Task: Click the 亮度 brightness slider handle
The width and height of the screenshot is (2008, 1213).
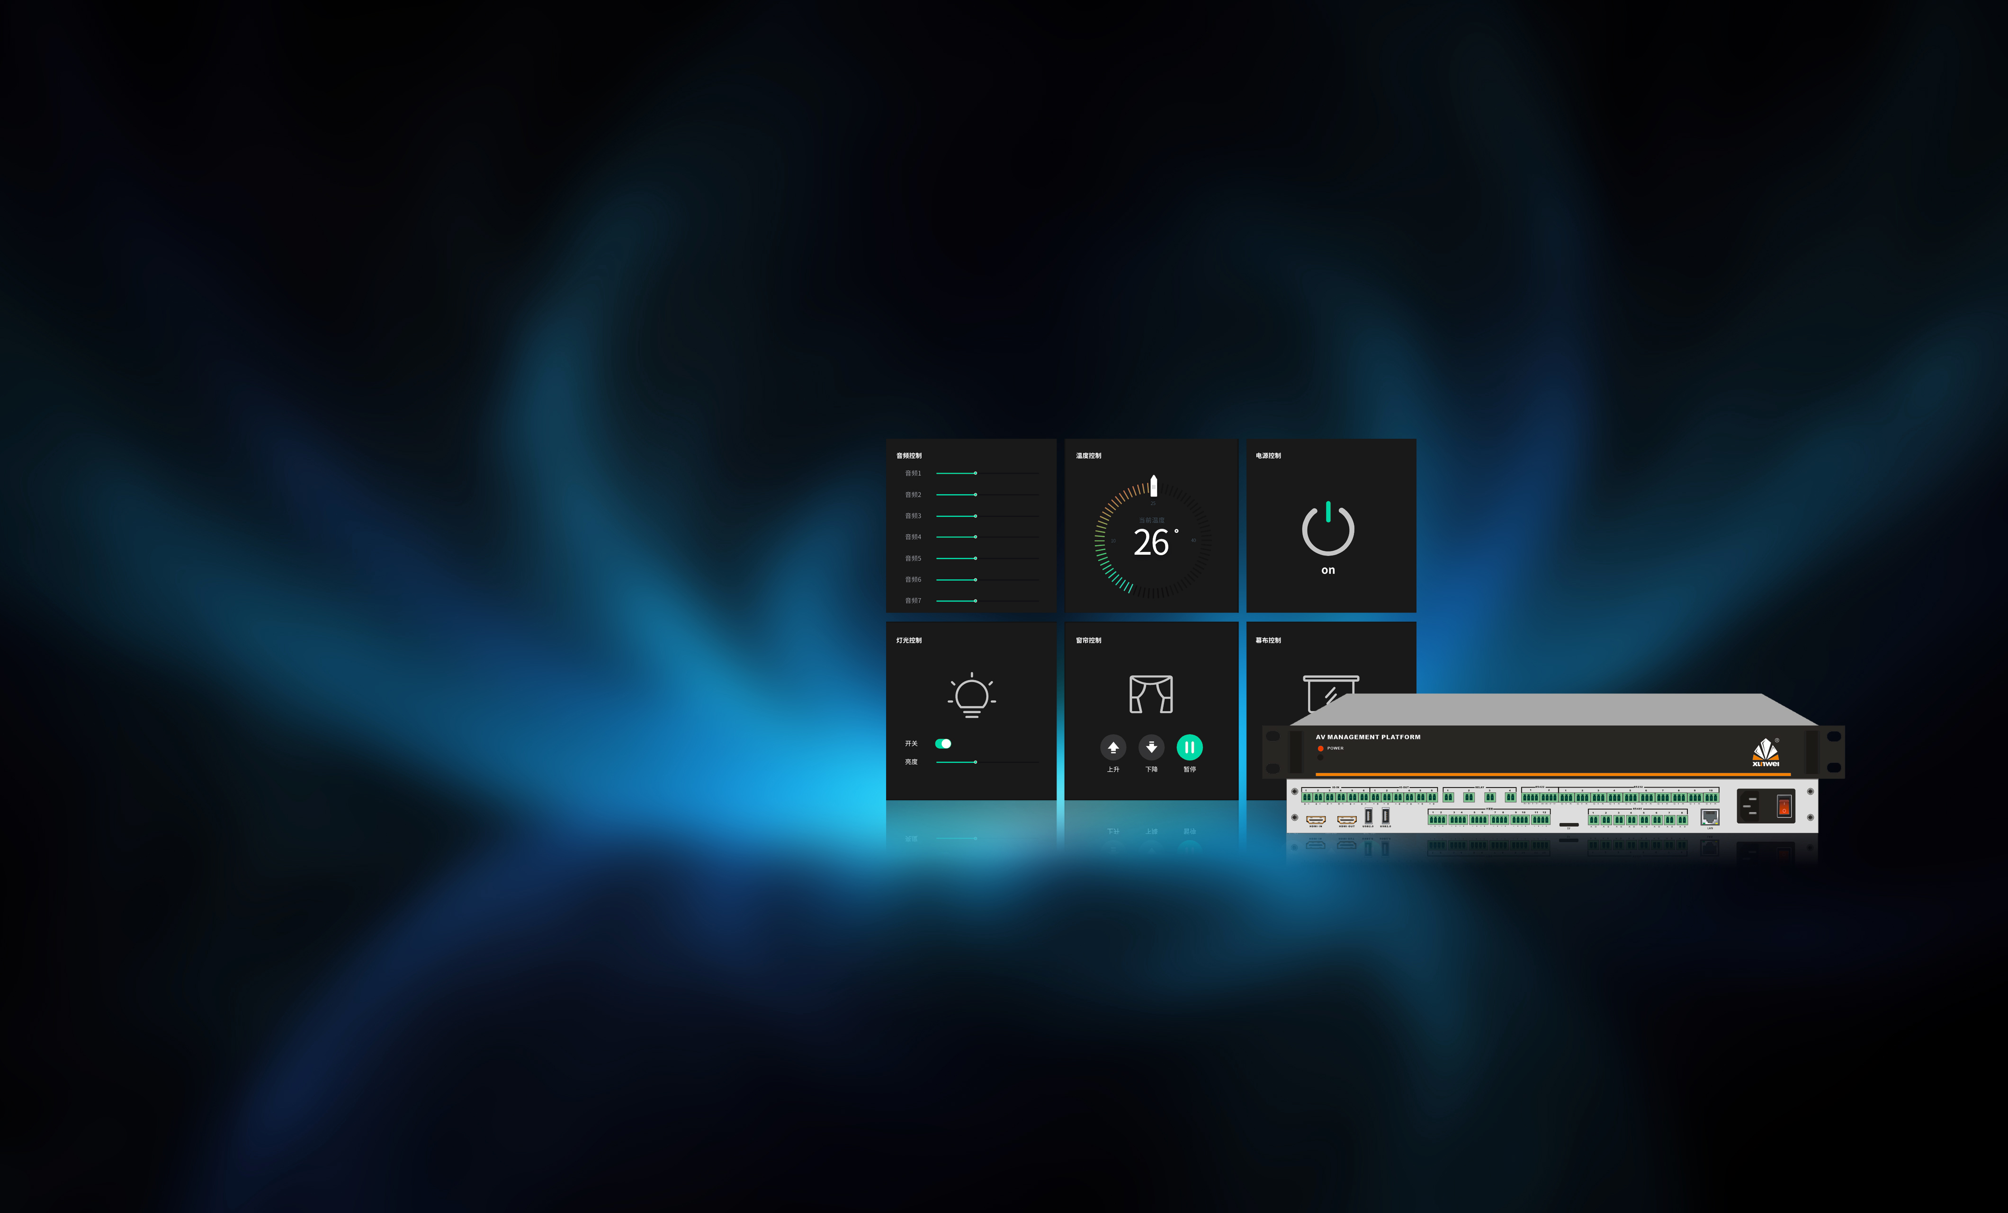Action: click(x=976, y=762)
